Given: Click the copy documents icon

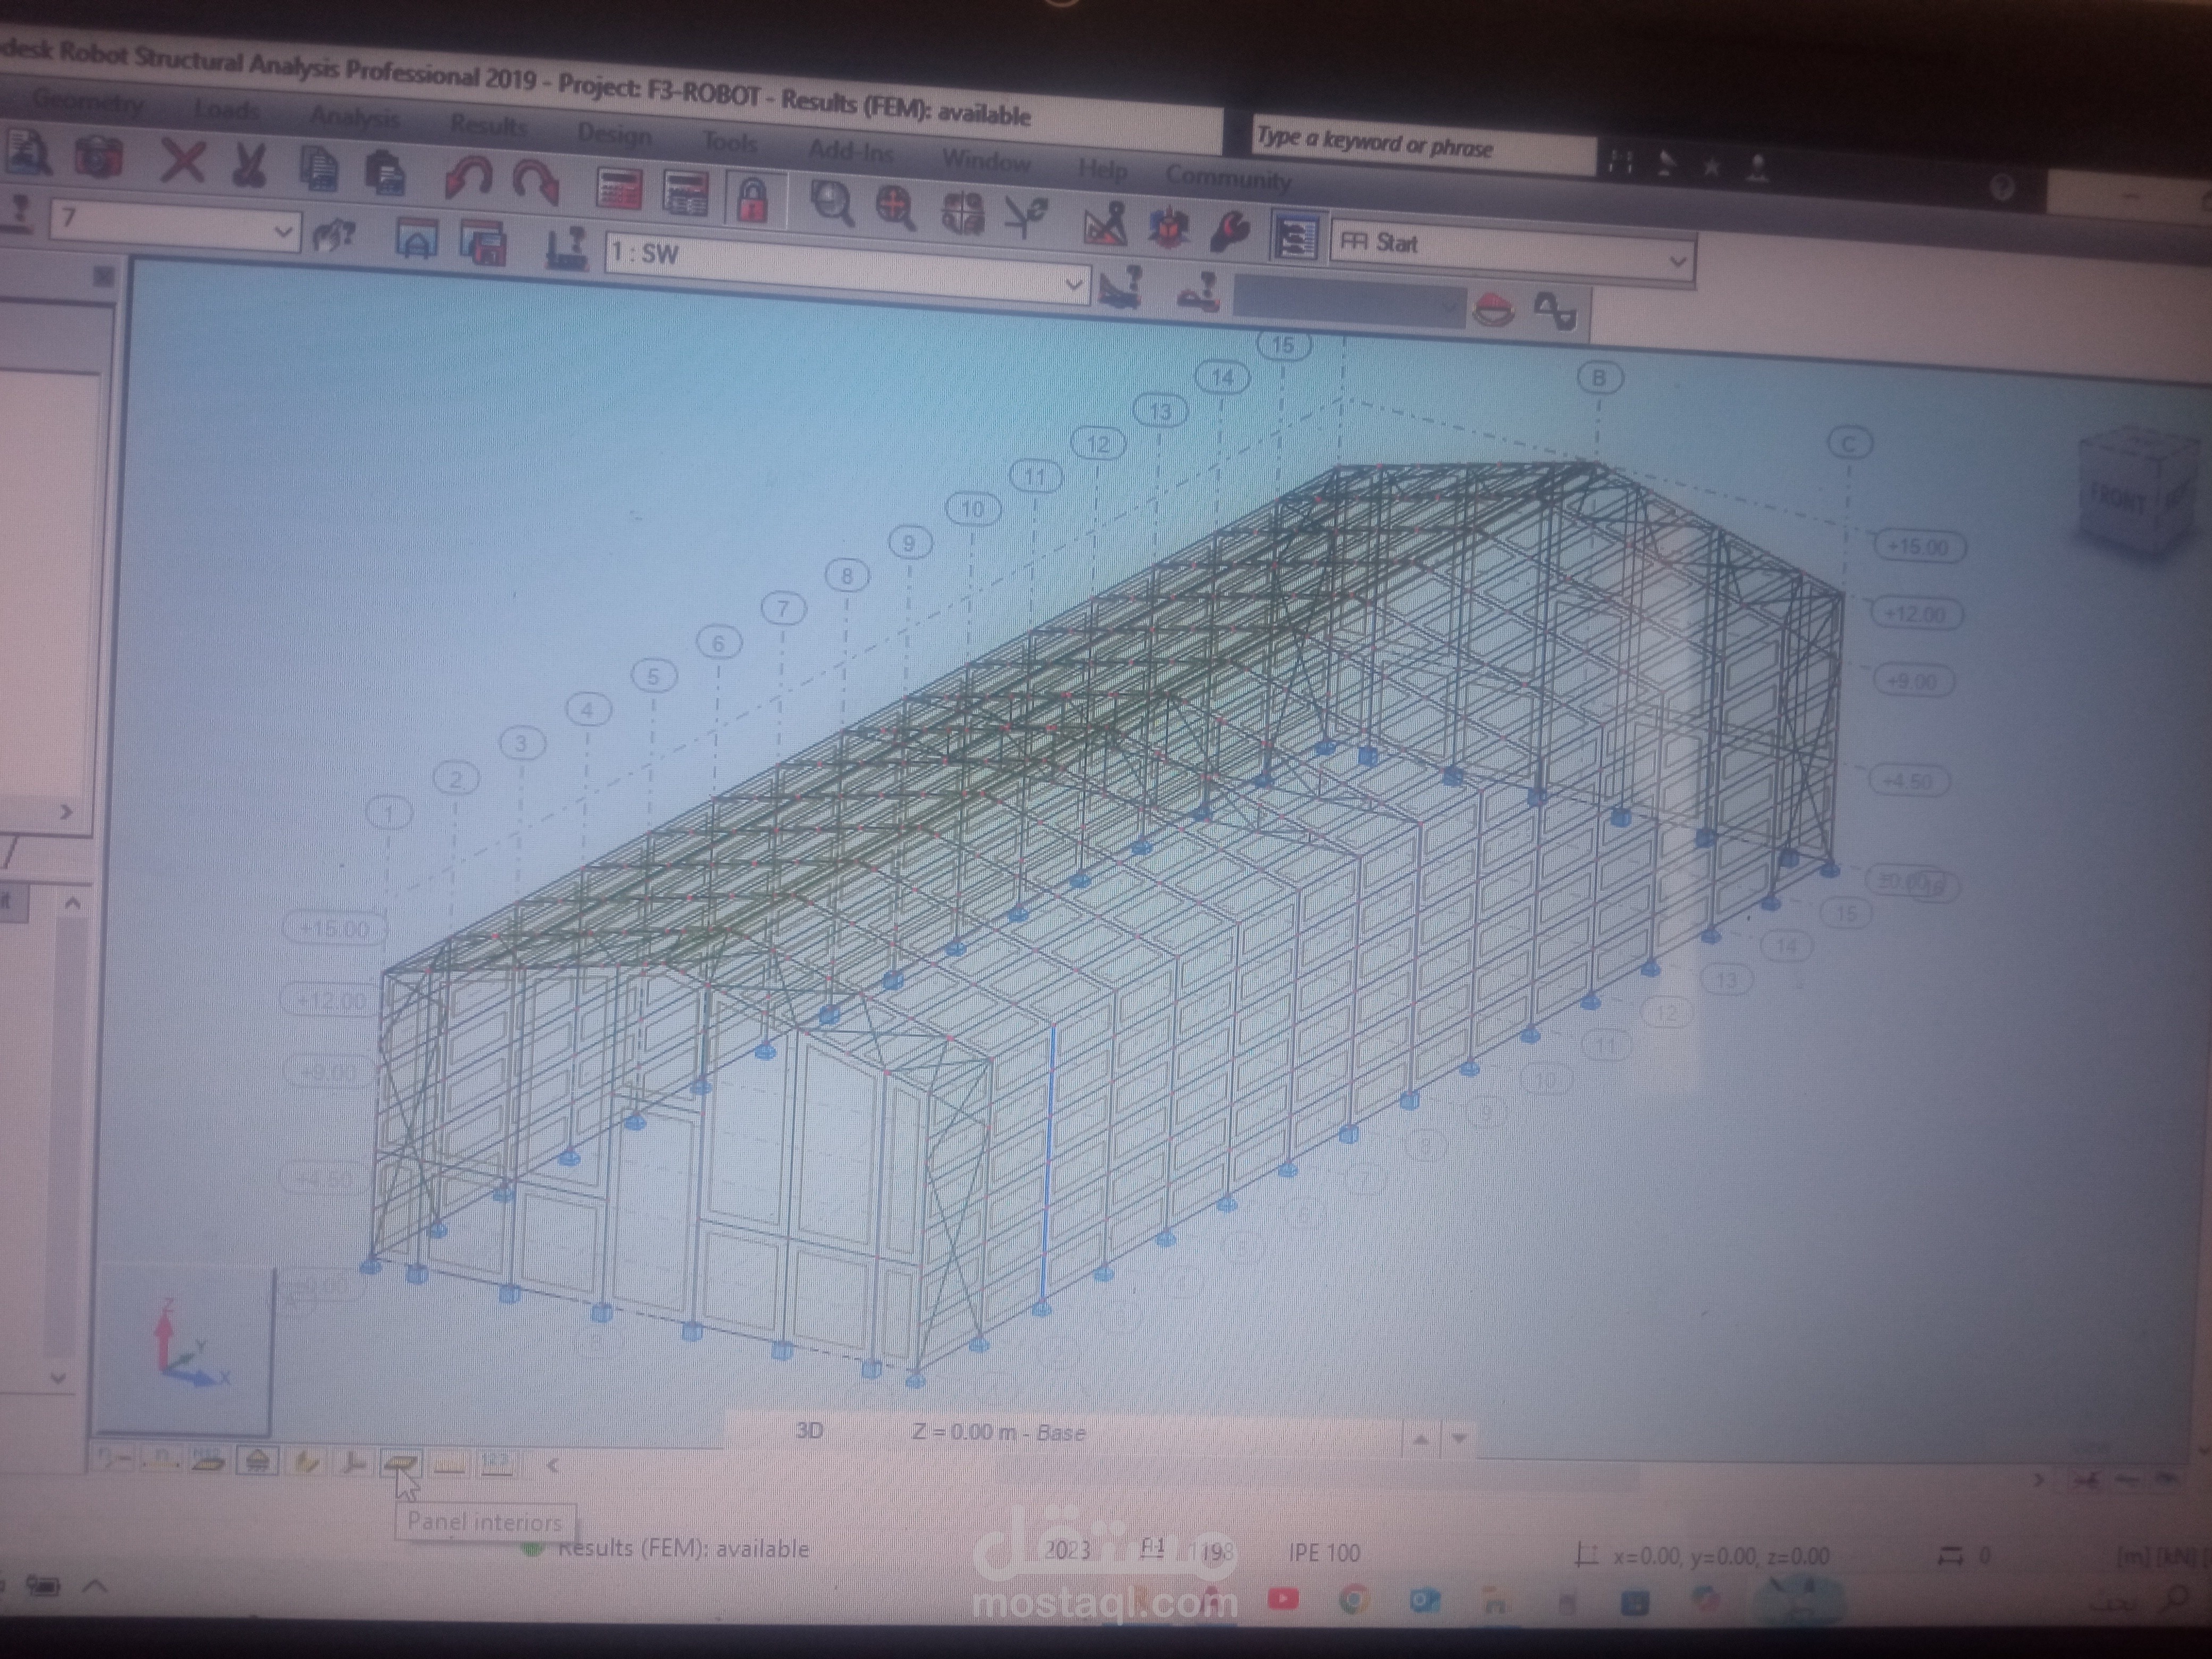Looking at the screenshot, I should (x=318, y=170).
